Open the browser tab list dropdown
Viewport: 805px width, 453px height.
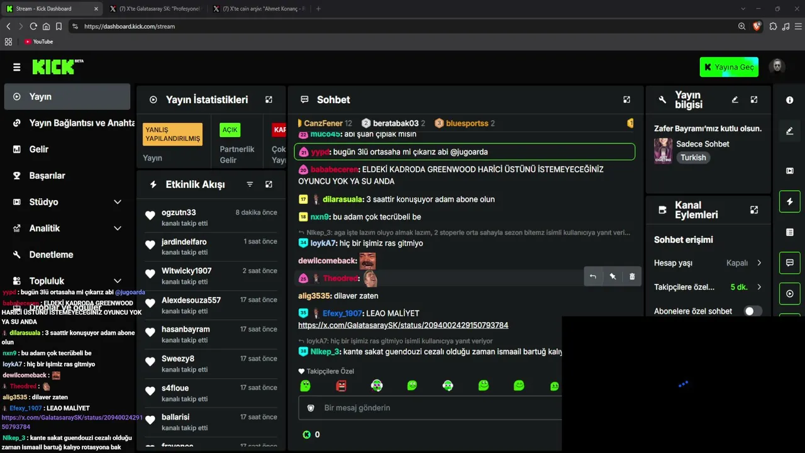click(743, 9)
